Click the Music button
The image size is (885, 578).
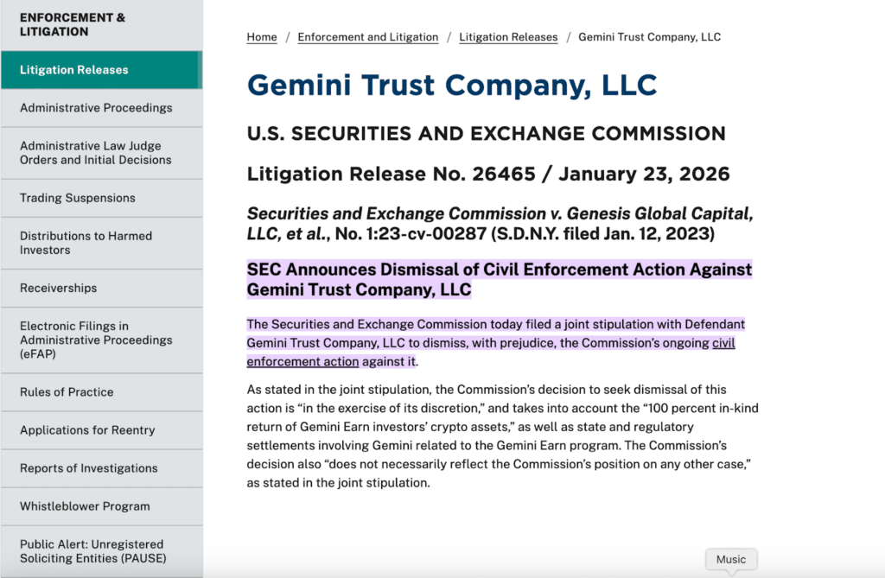[731, 559]
